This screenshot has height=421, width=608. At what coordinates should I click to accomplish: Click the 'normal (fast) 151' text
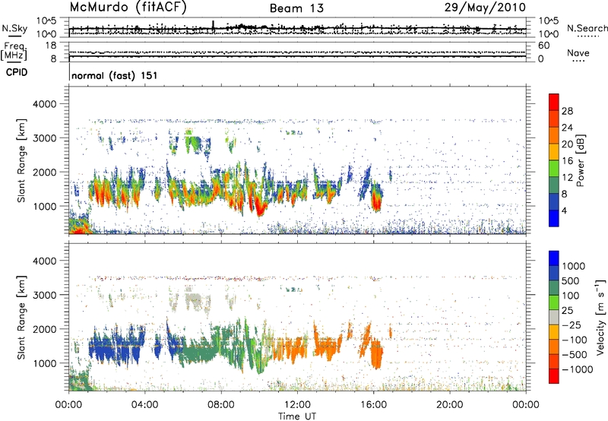tap(115, 75)
